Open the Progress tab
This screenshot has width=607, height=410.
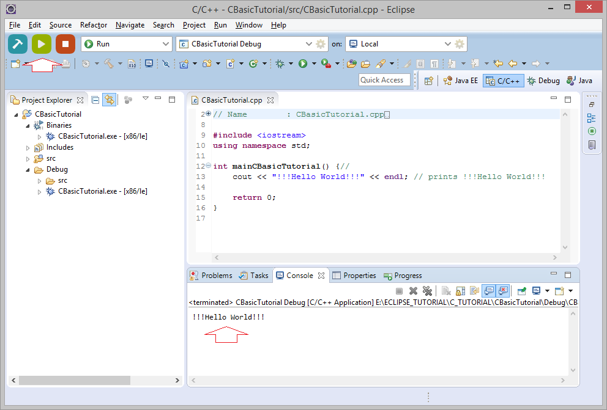[x=403, y=276]
